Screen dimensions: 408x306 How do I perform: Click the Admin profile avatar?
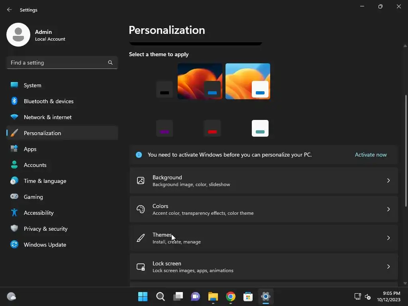tap(18, 35)
